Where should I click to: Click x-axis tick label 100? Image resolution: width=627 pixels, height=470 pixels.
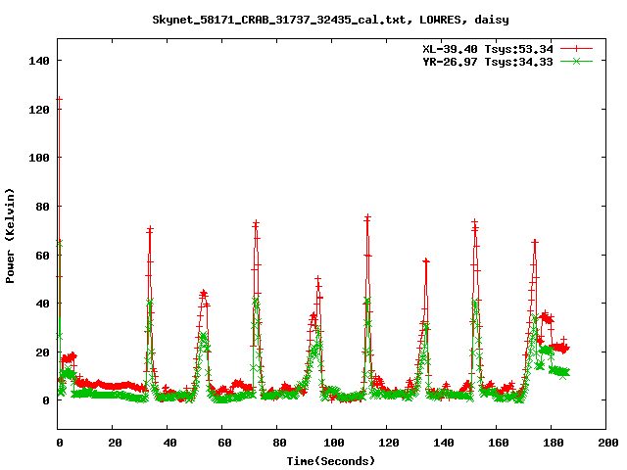(x=333, y=443)
